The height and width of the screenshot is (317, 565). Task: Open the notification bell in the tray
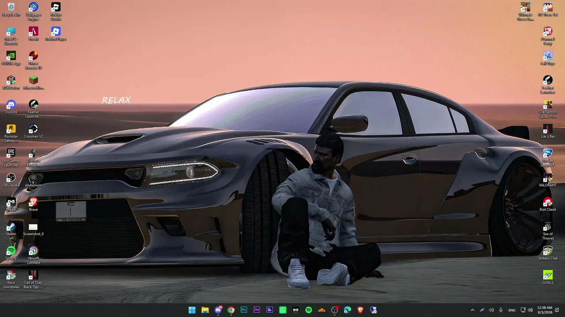[557, 310]
